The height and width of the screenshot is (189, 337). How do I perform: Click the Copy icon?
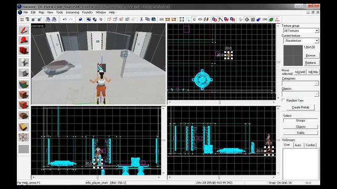tap(147, 19)
